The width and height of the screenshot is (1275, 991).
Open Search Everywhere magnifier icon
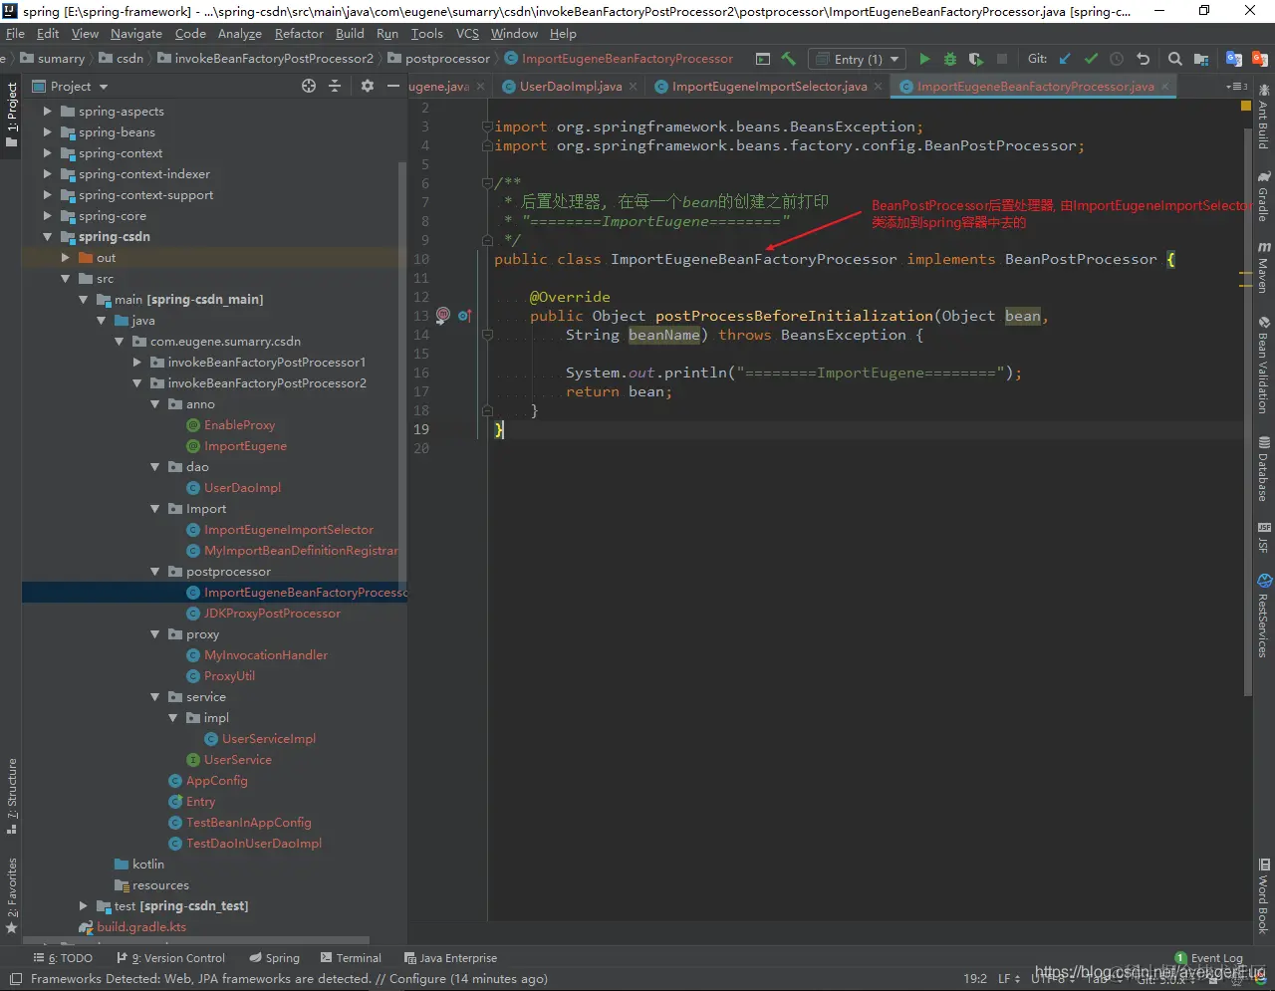coord(1175,60)
